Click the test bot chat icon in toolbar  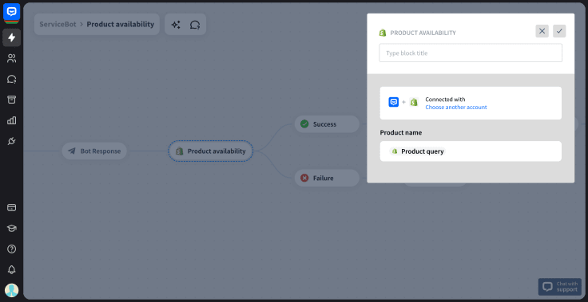tap(195, 25)
